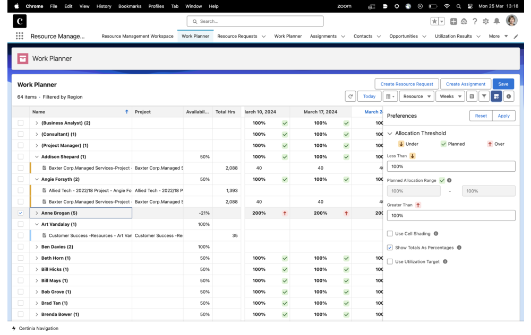Open the App Launcher waffle icon
The height and width of the screenshot is (335, 531).
tap(20, 36)
